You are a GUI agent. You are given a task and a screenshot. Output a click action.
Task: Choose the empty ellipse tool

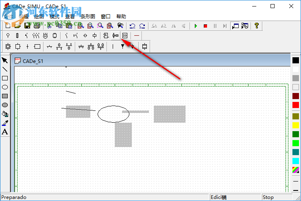click(x=5, y=87)
